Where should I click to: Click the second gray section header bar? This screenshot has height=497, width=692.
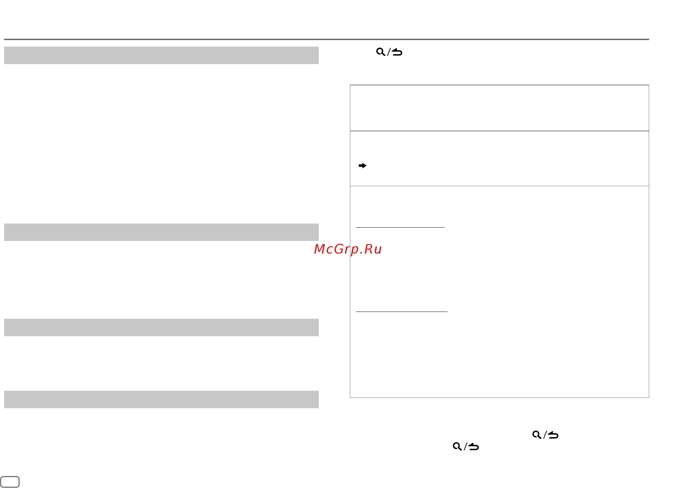click(x=161, y=232)
